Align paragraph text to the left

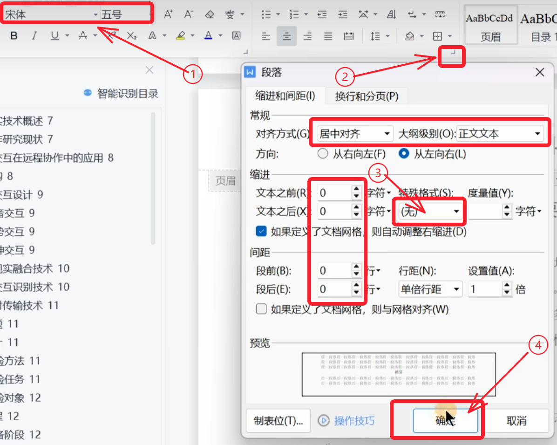(x=266, y=36)
